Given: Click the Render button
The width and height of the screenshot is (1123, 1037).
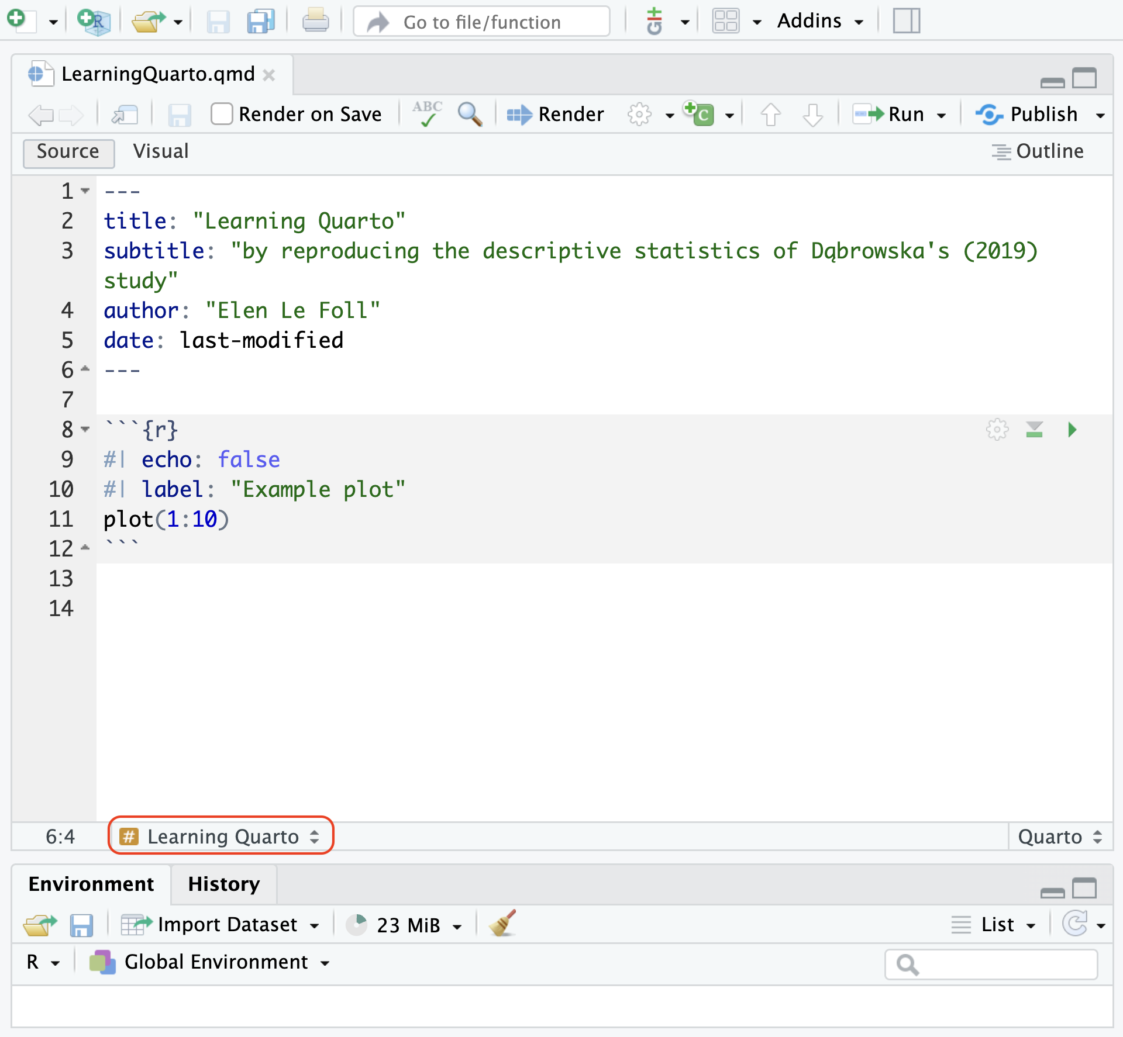Looking at the screenshot, I should pos(556,114).
